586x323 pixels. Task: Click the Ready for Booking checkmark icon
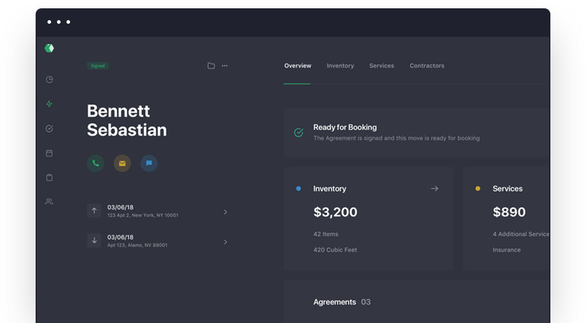[299, 132]
